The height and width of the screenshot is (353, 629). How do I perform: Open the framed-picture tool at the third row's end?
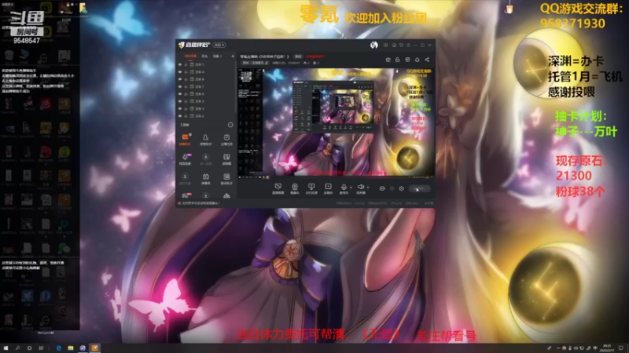pyautogui.click(x=226, y=178)
